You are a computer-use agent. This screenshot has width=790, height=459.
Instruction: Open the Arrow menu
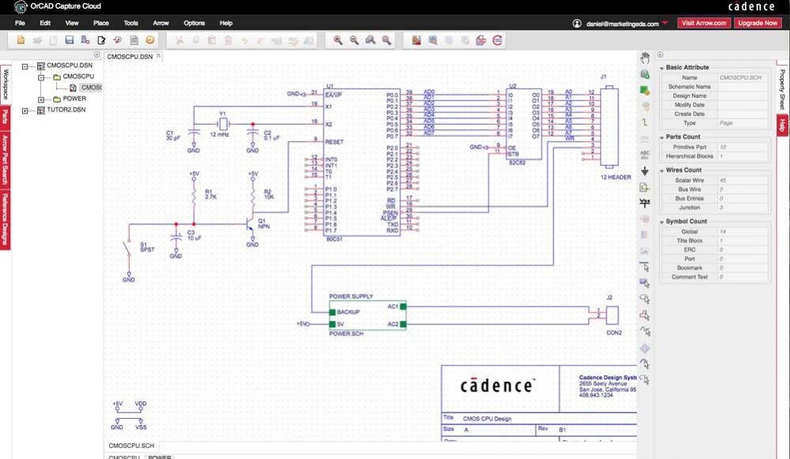point(161,23)
